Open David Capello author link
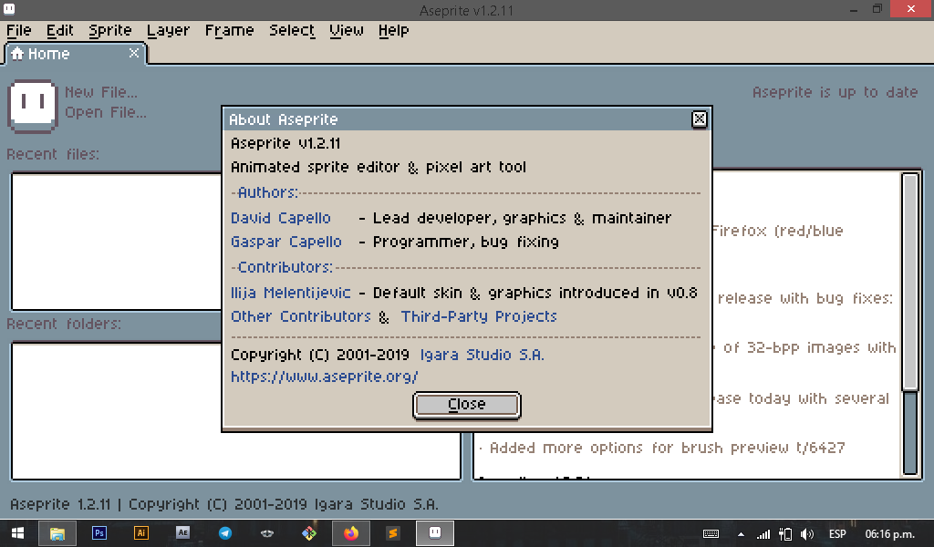 point(281,218)
